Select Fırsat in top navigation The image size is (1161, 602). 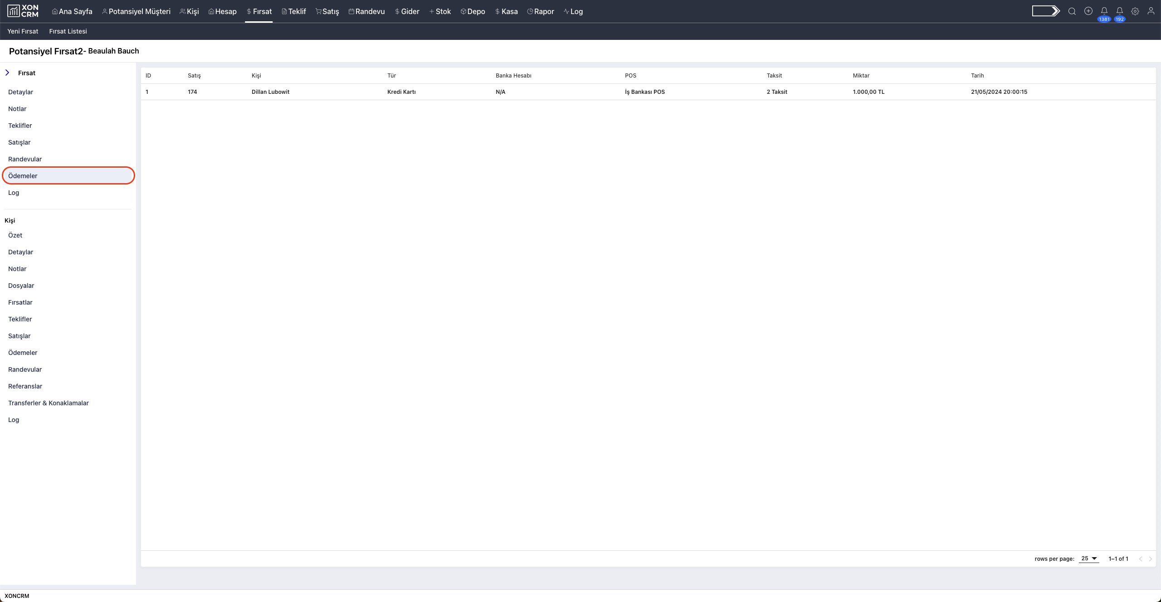click(x=259, y=11)
